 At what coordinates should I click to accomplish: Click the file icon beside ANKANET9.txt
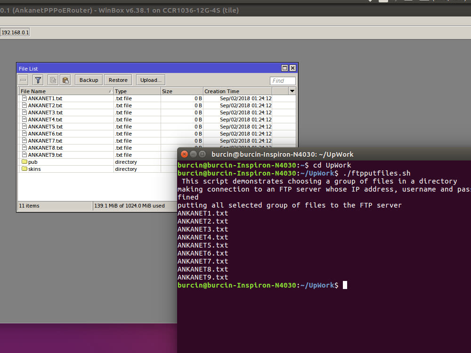pyautogui.click(x=24, y=154)
